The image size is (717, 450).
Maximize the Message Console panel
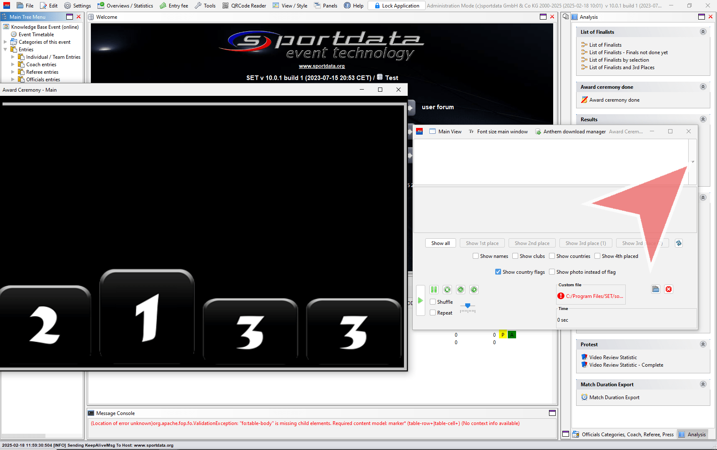[x=552, y=413]
